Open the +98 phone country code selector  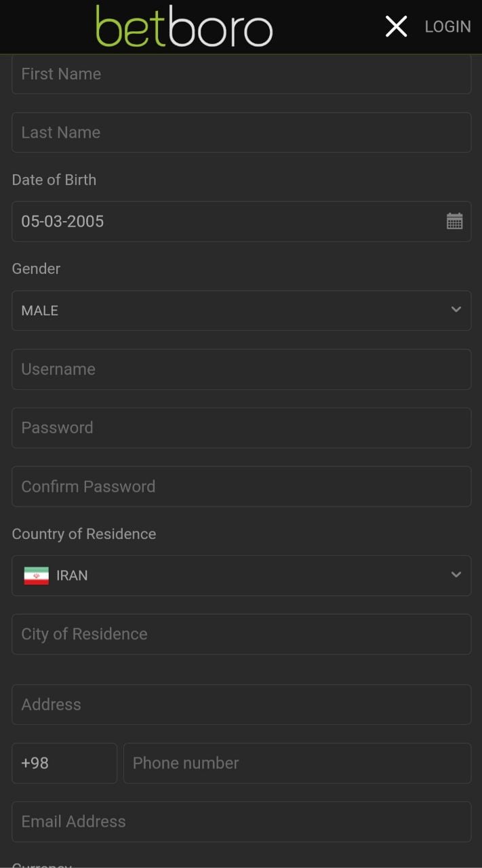64,763
